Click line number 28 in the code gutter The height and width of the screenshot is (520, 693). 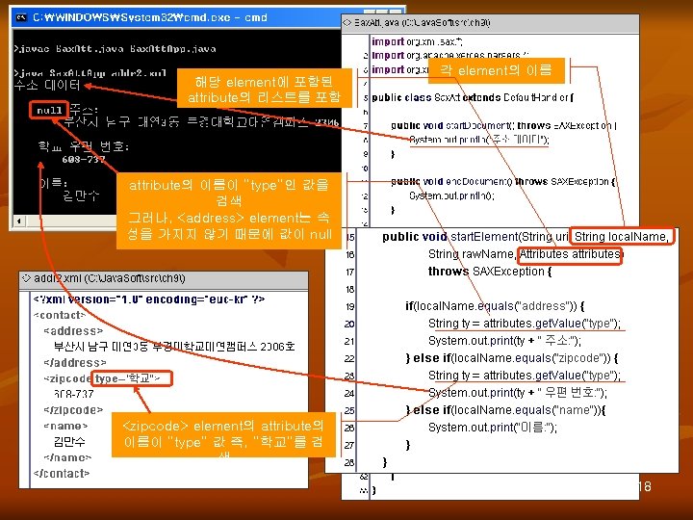coord(350,462)
